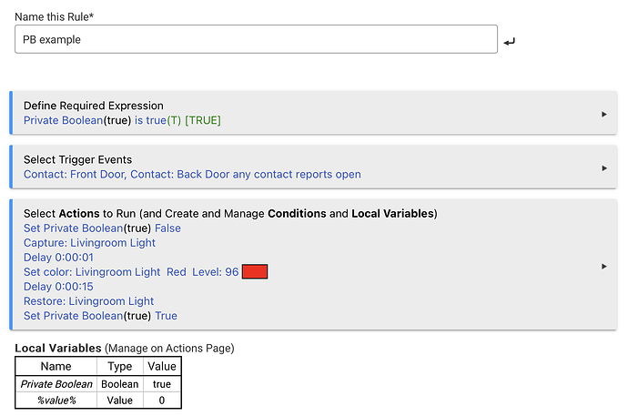Click the %value% variable name cell

click(56, 401)
